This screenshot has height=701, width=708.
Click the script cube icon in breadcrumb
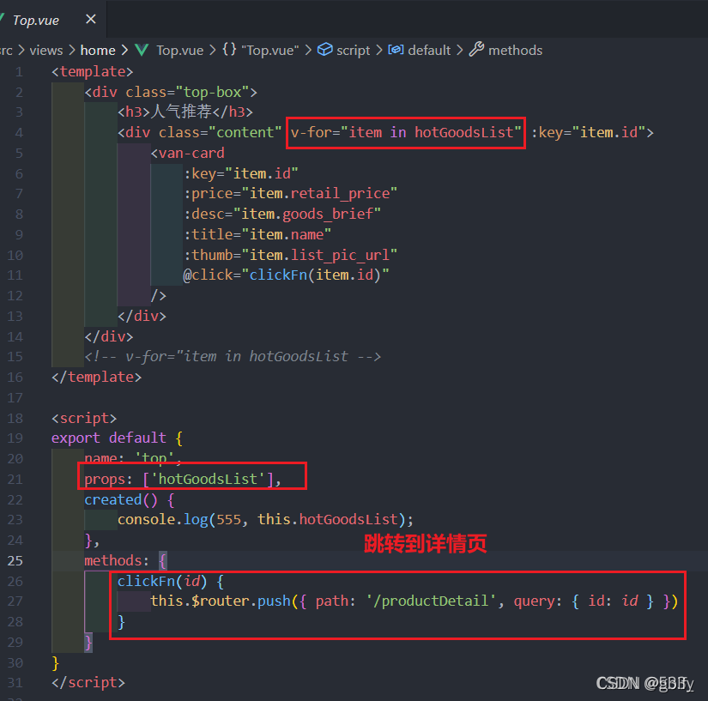click(324, 50)
